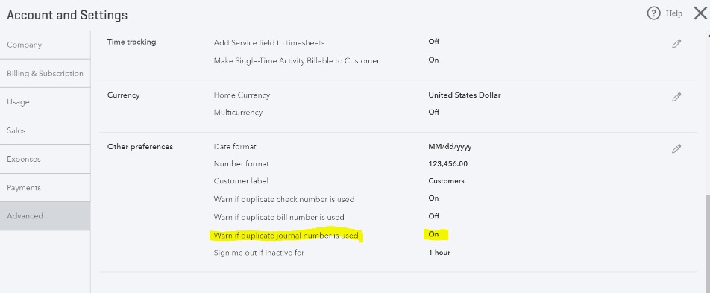Viewport: 710px width, 293px height.
Task: Click the Advanced tab
Action: click(x=45, y=216)
